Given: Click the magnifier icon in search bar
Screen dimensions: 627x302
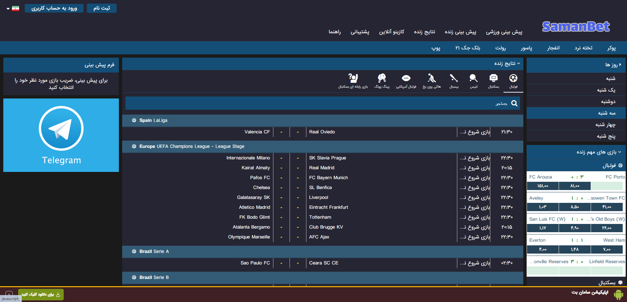Looking at the screenshot, I should [x=514, y=103].
